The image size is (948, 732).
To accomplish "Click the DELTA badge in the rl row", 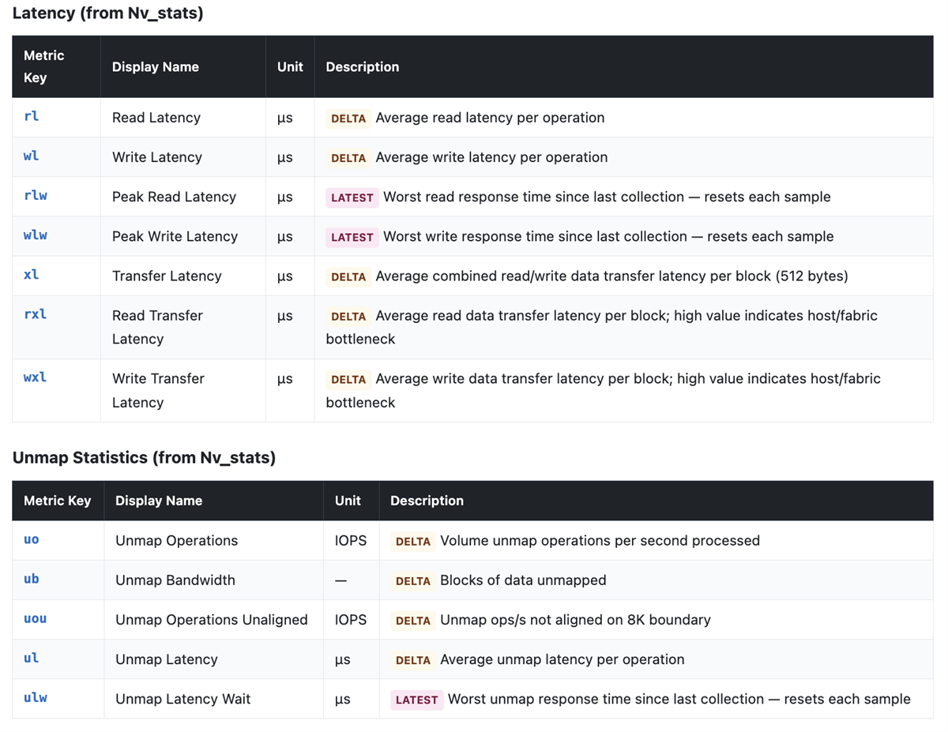I will (x=348, y=118).
